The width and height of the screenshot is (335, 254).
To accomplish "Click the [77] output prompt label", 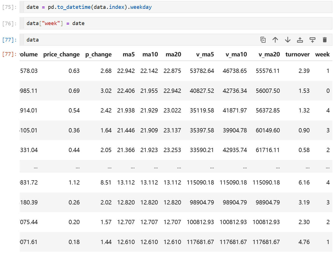I will tap(9, 54).
